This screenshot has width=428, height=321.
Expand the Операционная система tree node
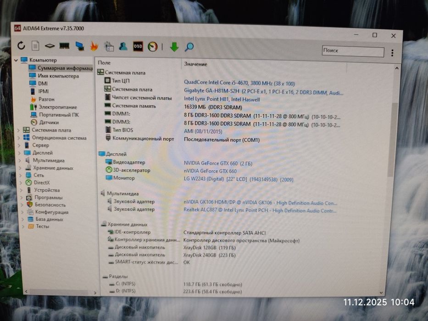tap(19, 138)
